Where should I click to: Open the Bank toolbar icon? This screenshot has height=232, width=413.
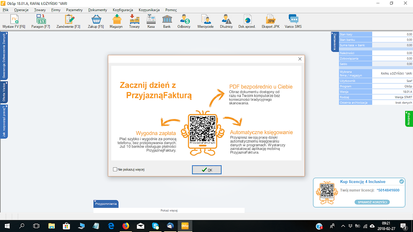click(167, 22)
